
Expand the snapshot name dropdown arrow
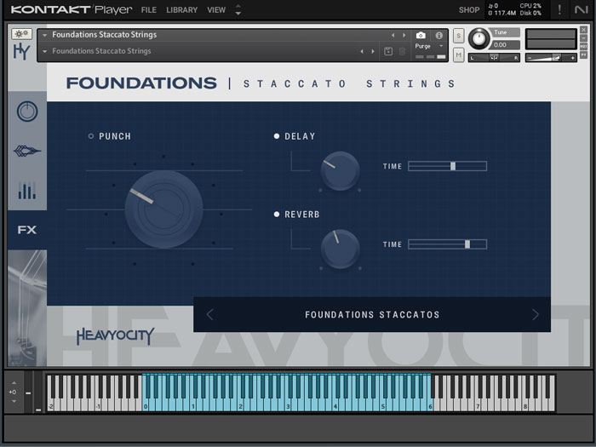point(45,51)
